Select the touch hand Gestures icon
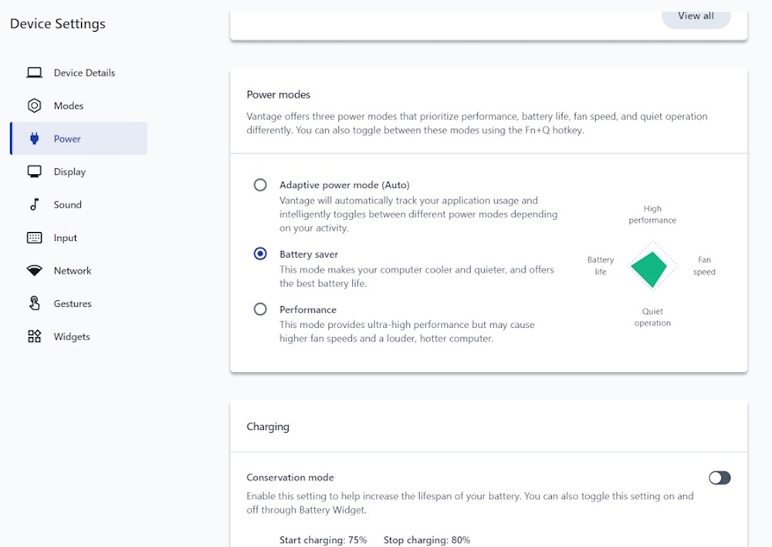This screenshot has height=547, width=772. (34, 303)
